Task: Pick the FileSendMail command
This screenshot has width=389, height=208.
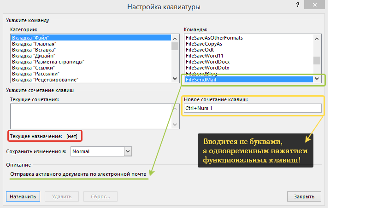Action: [x=201, y=80]
